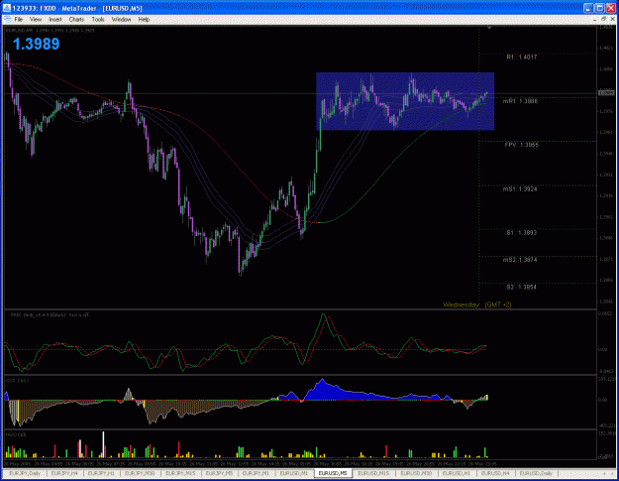Click the chart shift triangle marker at top

489,28
